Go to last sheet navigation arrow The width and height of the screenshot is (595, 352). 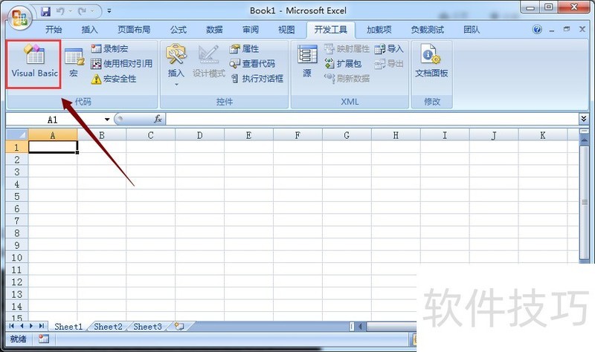42,326
